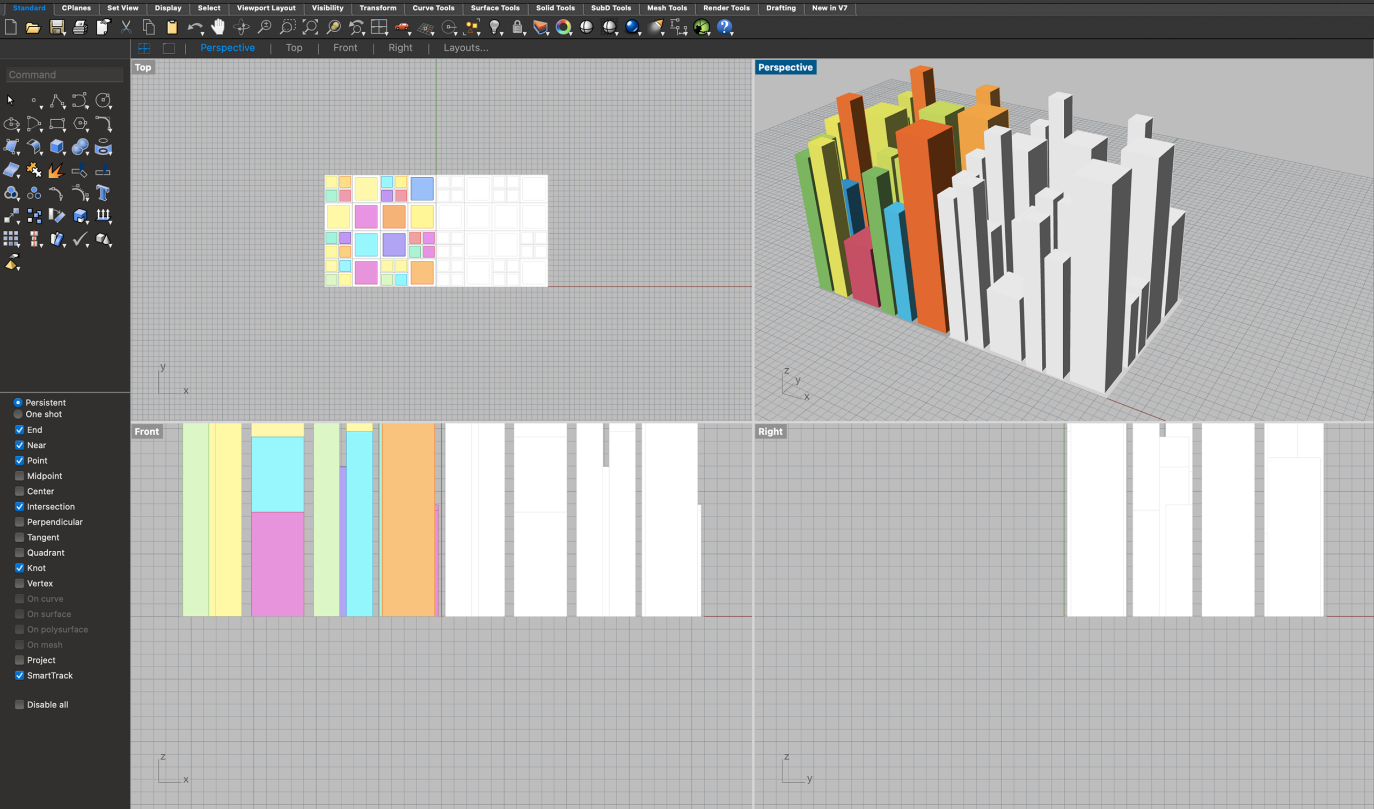Select the Trim tool icon
The width and height of the screenshot is (1374, 809).
(79, 170)
